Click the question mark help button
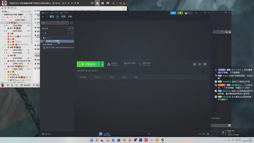 [223, 133]
